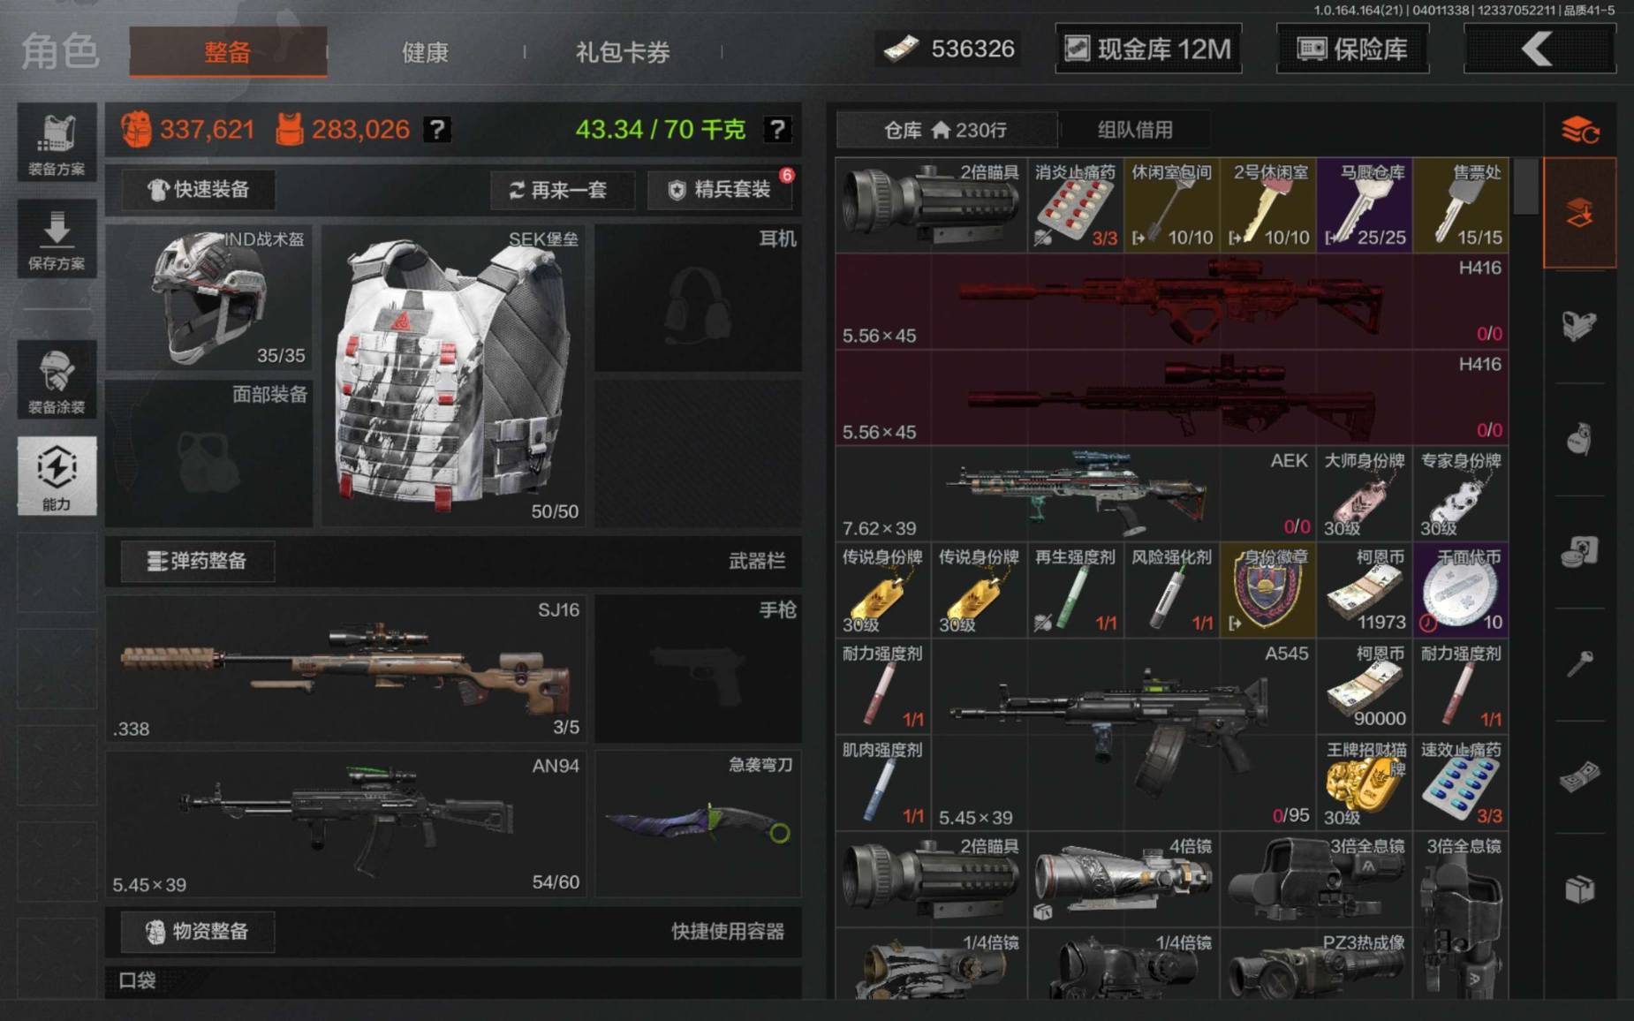Screen dimensions: 1634x1021
Task: Select the equipped SEK堡垒 armor vest
Action: click(x=454, y=376)
